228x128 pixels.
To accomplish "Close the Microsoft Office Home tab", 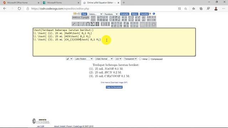I will pos(38,2).
